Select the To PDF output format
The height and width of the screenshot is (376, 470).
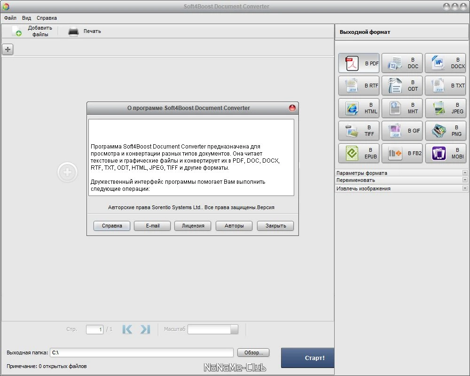(359, 63)
